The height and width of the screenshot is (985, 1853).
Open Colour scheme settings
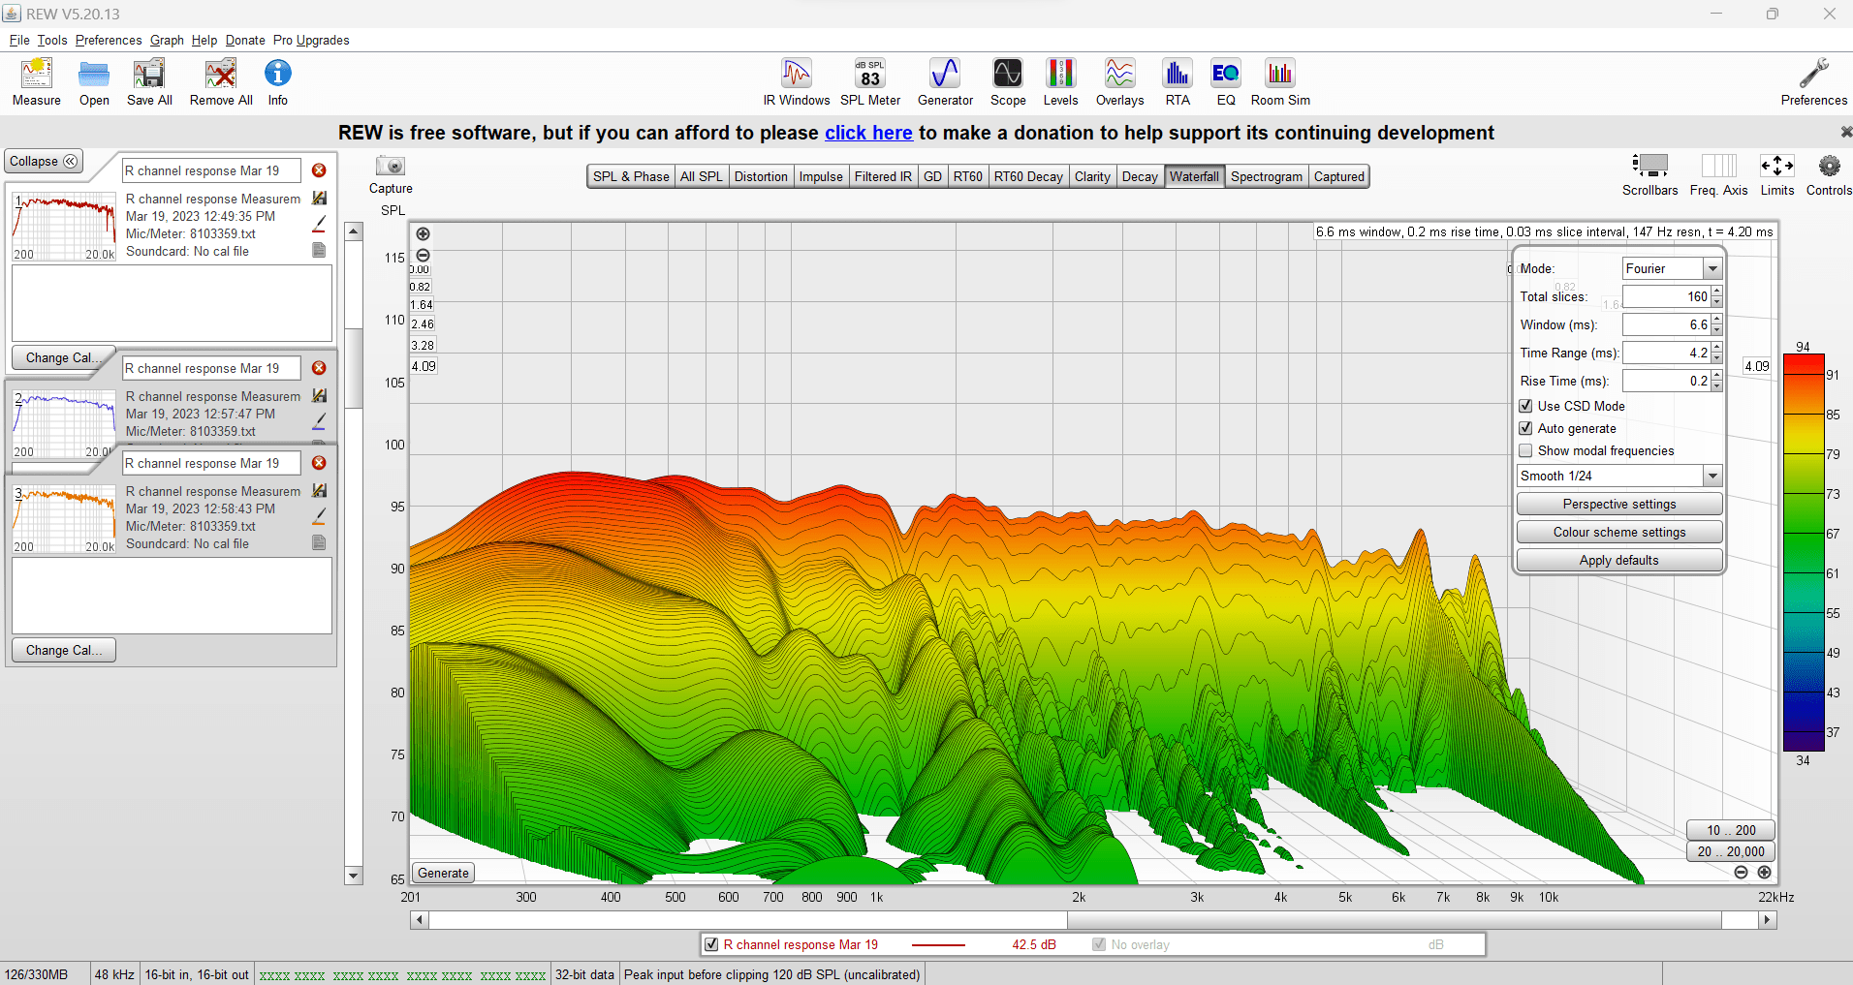point(1618,532)
